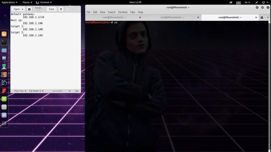Image resolution: width=271 pixels, height=152 pixels.
Task: Create a new document in text editor
Action: [29, 9]
